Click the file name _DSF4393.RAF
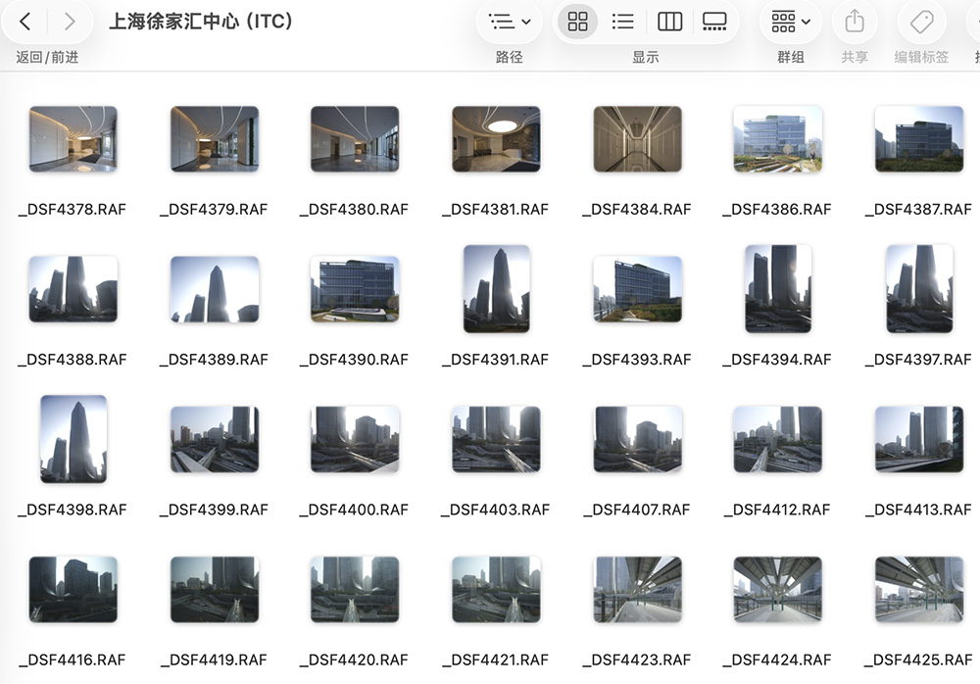Viewport: 980px width, 684px height. 637,360
